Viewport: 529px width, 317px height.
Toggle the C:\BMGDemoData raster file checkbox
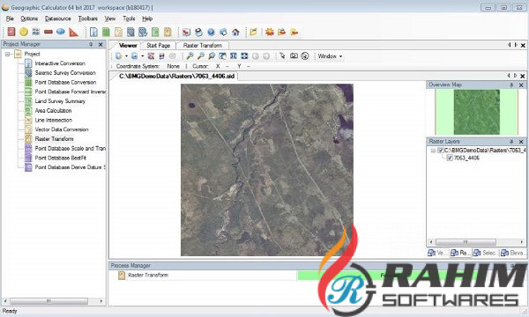click(x=441, y=150)
